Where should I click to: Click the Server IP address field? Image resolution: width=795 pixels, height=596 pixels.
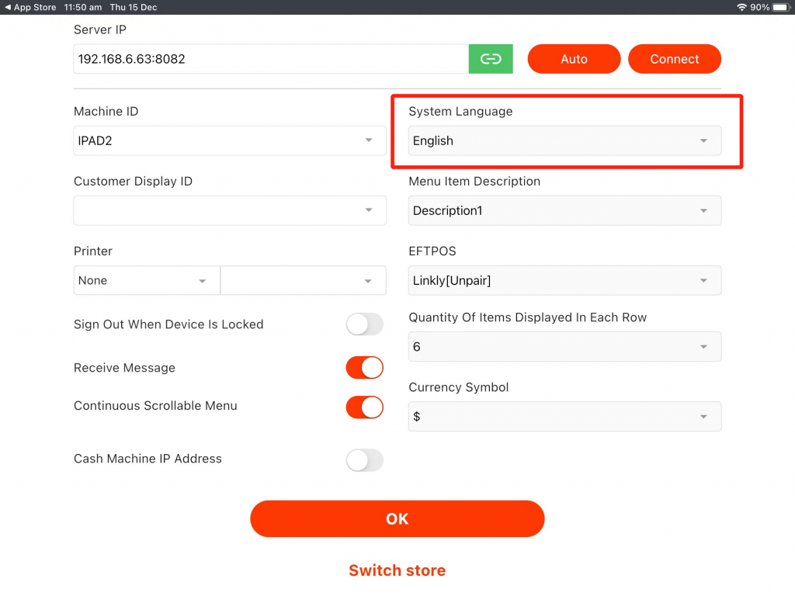(x=270, y=59)
